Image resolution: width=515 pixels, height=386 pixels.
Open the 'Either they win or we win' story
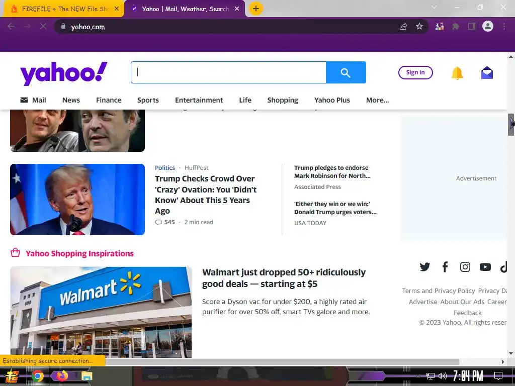335,208
